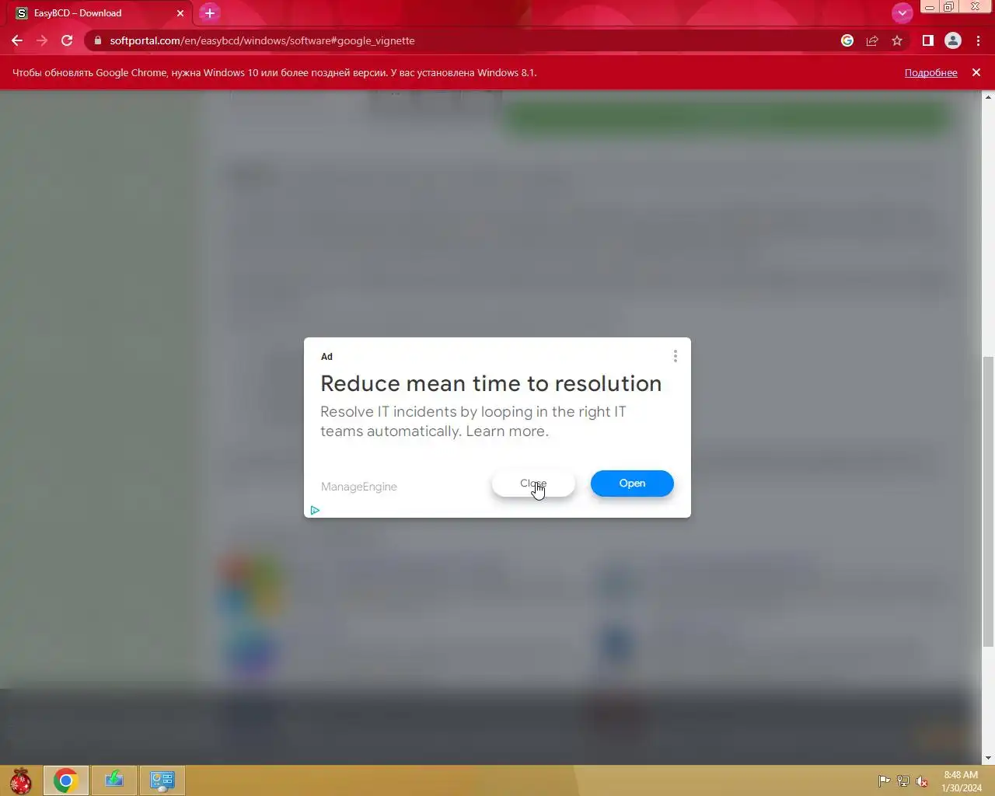The height and width of the screenshot is (796, 995).
Task: Open a new browser tab
Action: coord(209,13)
